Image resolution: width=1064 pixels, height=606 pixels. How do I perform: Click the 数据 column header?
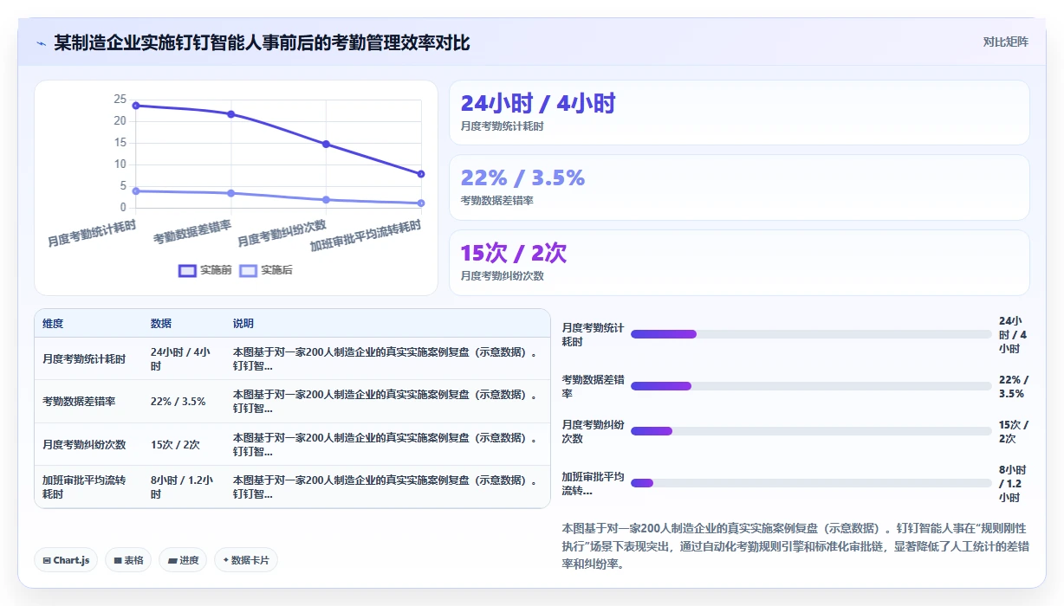161,324
